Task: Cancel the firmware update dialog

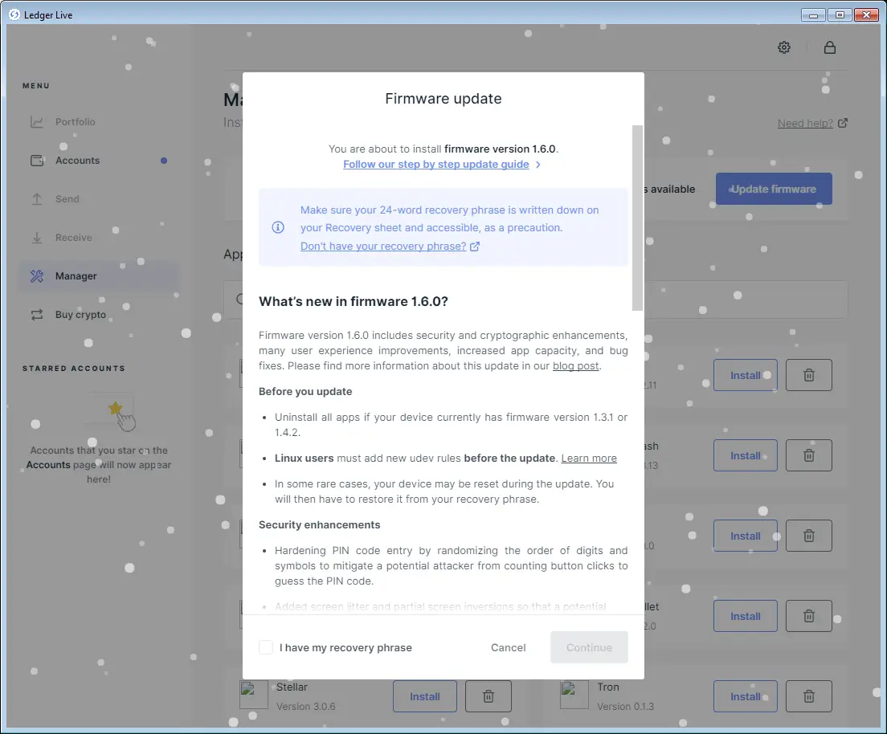Action: (508, 647)
